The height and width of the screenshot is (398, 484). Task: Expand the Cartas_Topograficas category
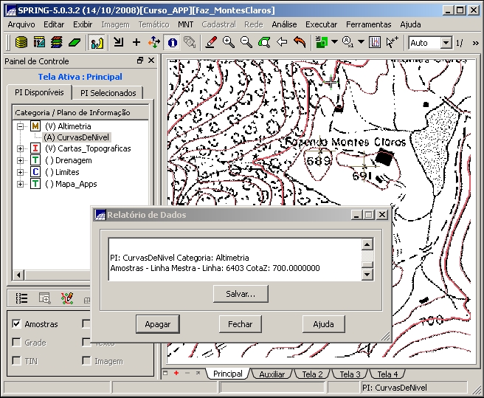pyautogui.click(x=21, y=148)
